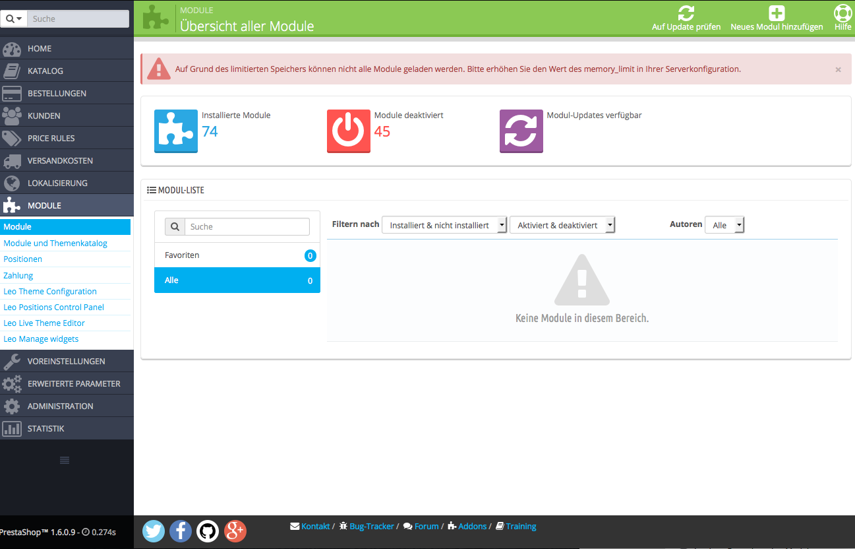Viewport: 855px width, 549px height.
Task: Open the Positionen submenu link
Action: pyautogui.click(x=23, y=259)
